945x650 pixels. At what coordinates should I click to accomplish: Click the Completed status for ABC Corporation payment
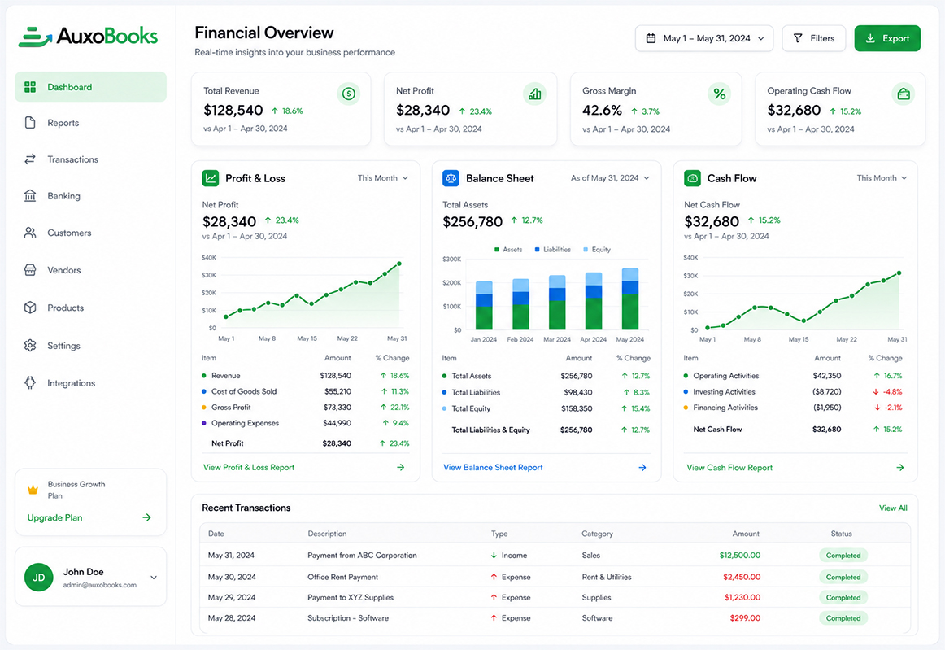pos(843,556)
